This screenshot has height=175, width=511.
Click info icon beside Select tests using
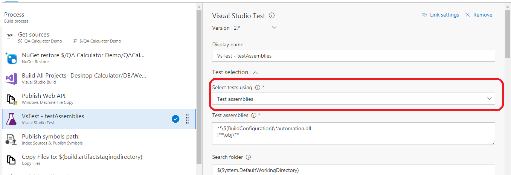pos(258,88)
